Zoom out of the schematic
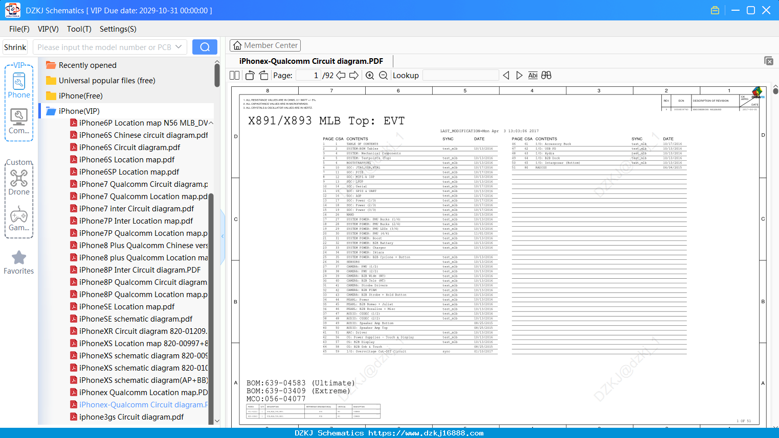The height and width of the screenshot is (438, 779). pyautogui.click(x=383, y=75)
